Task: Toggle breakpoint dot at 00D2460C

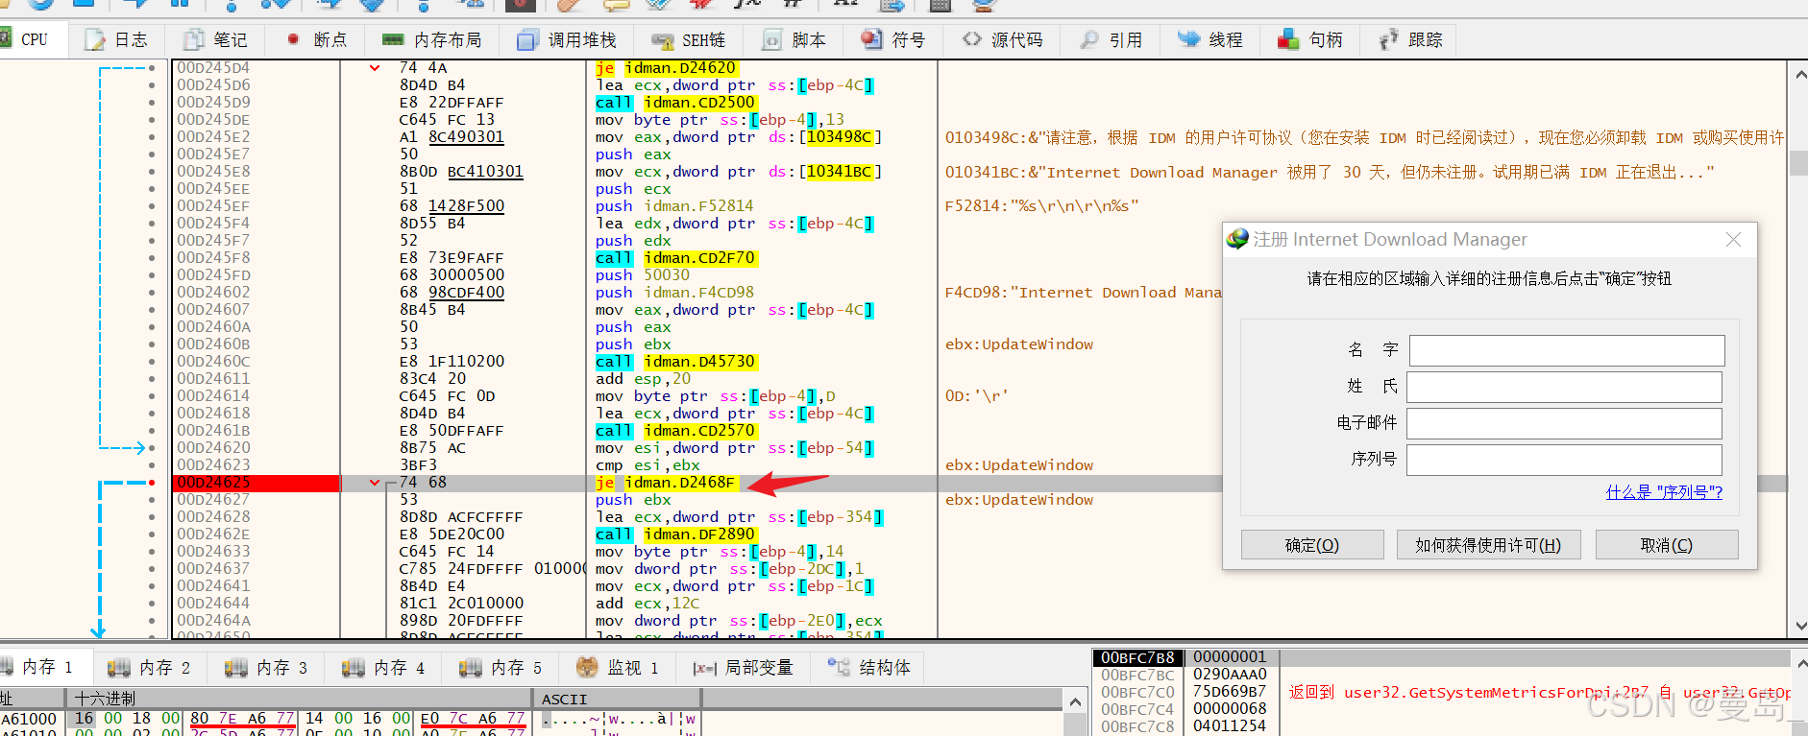Action: pyautogui.click(x=152, y=362)
